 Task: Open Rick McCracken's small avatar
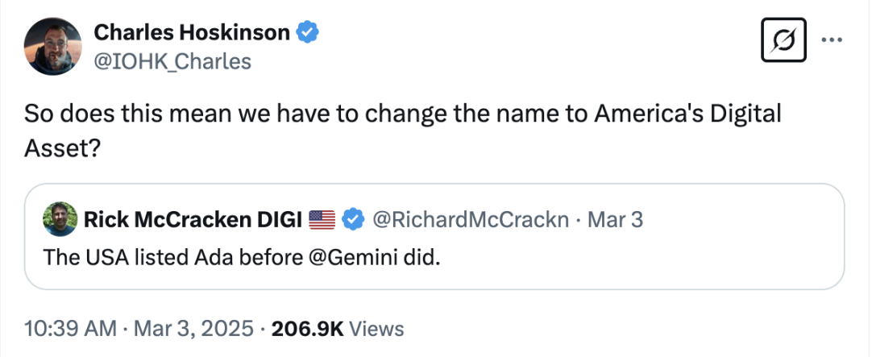(61, 218)
